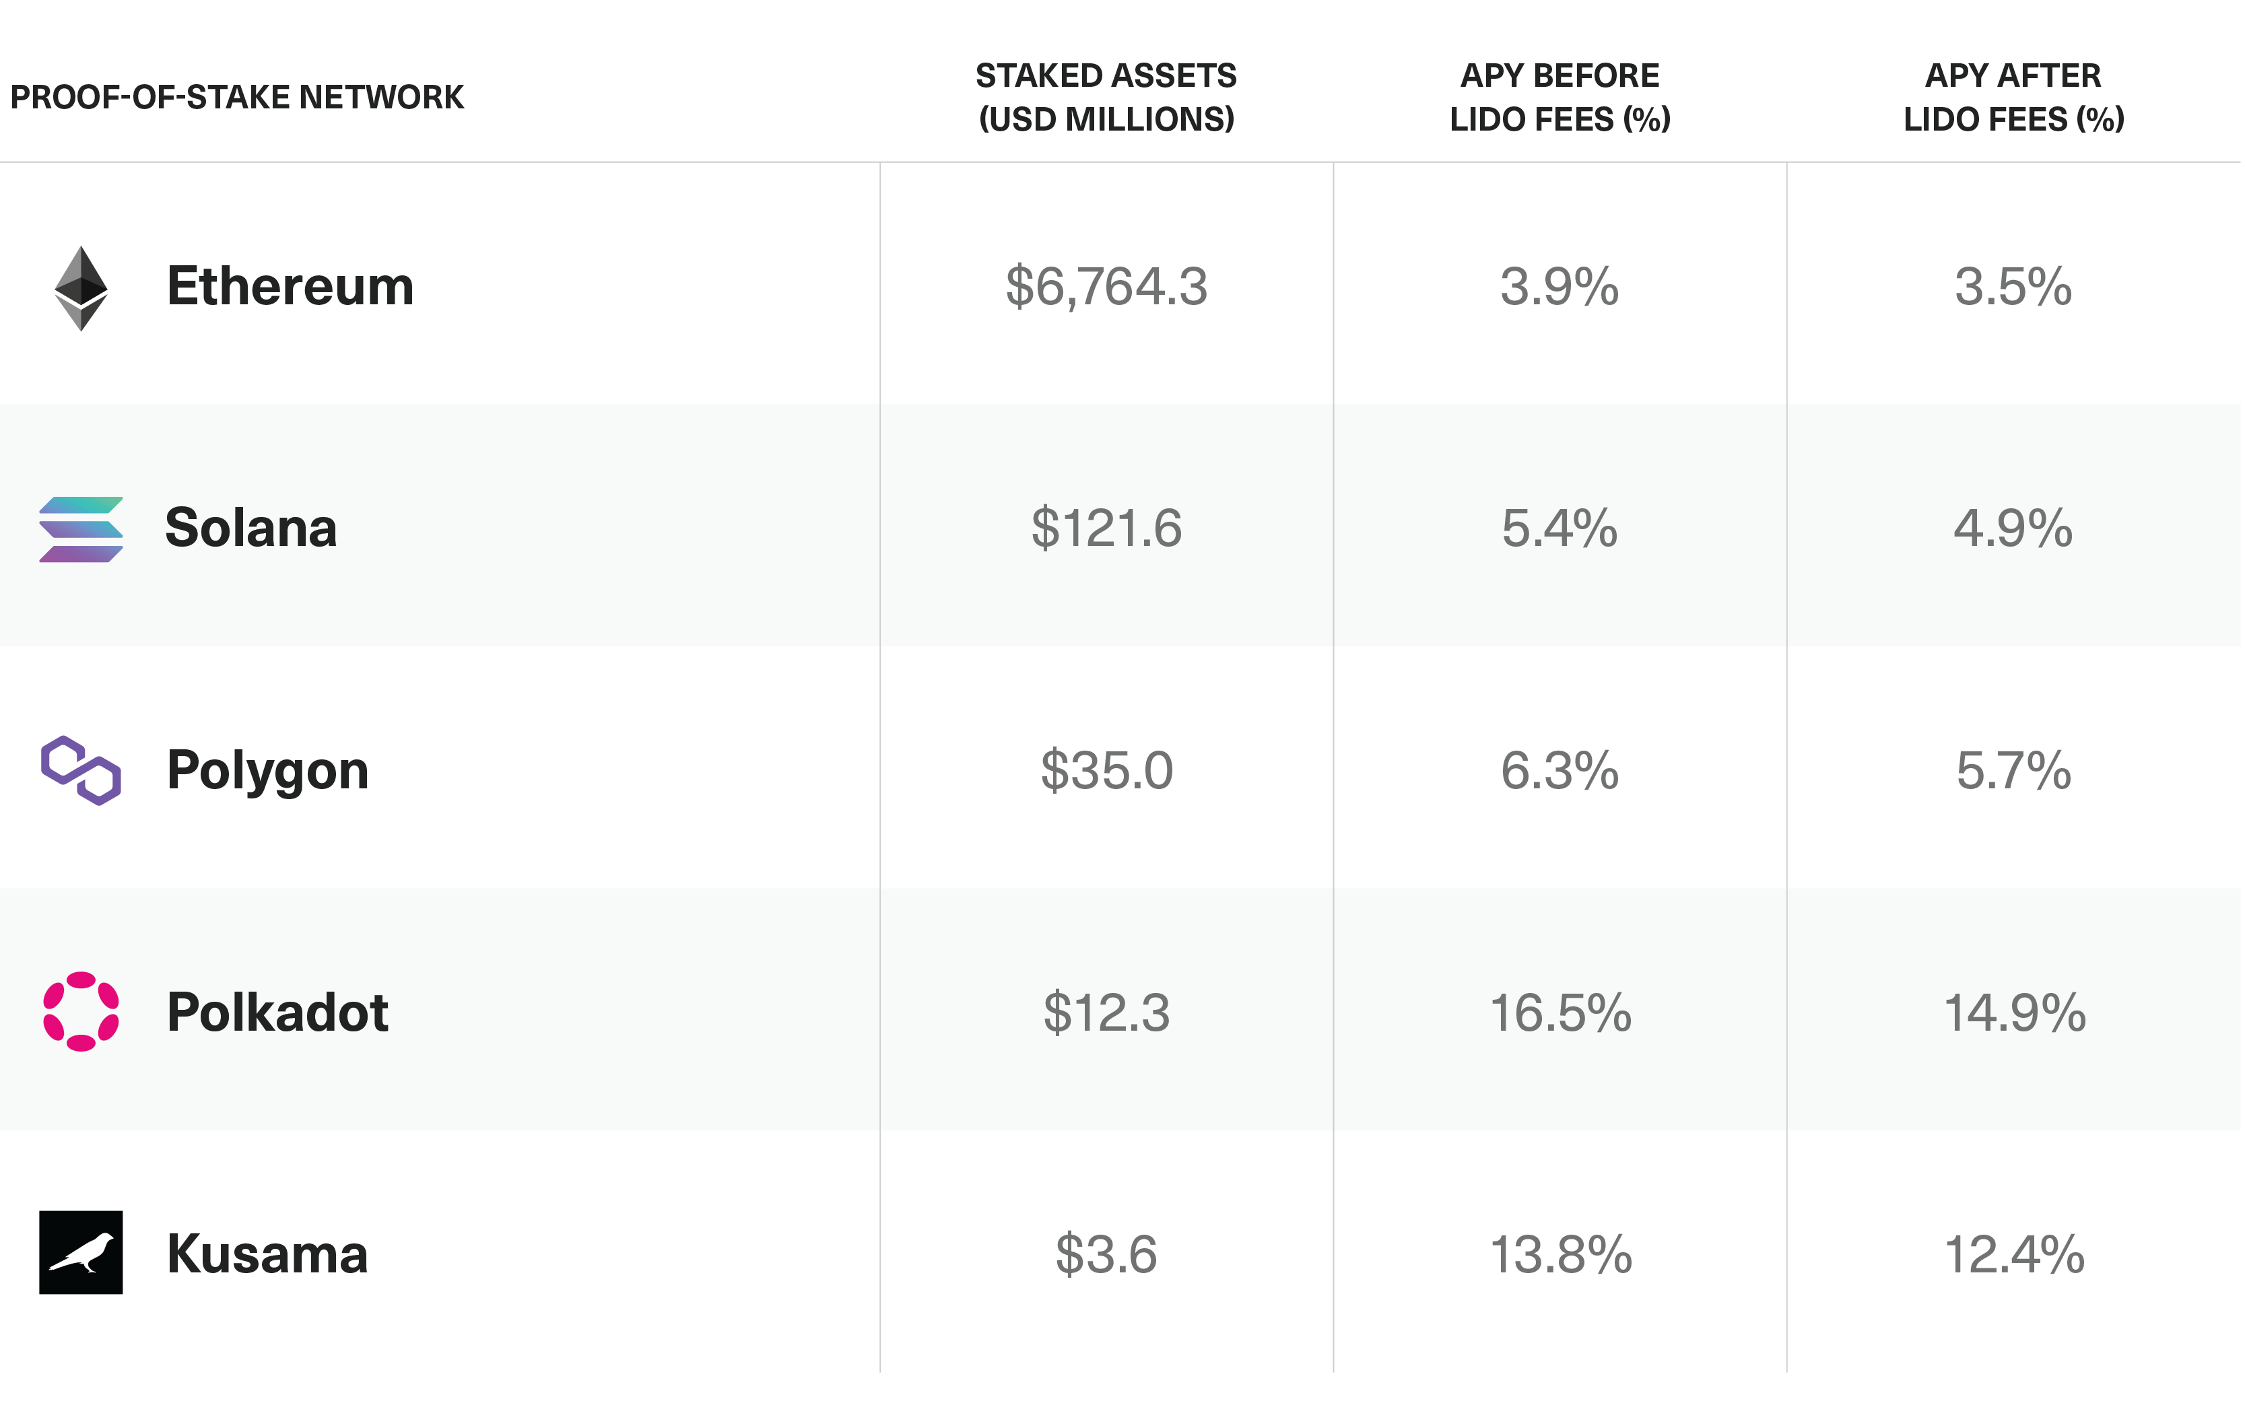
Task: Click the Ethereum diamond logo
Action: click(81, 287)
